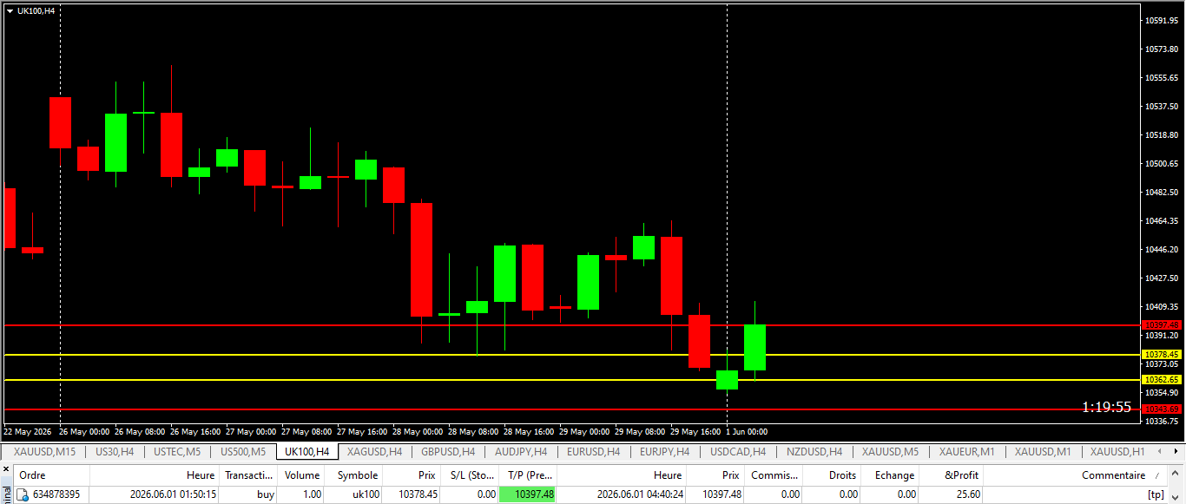The width and height of the screenshot is (1186, 504).
Task: Open the US500,M5 chart tab
Action: (x=243, y=451)
